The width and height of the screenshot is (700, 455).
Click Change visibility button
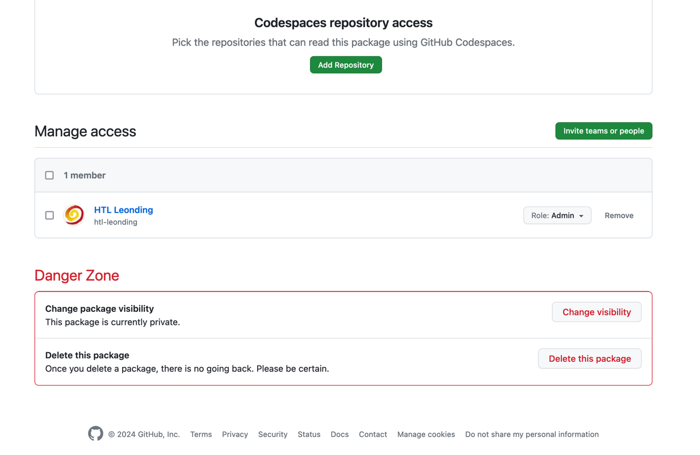click(x=596, y=312)
